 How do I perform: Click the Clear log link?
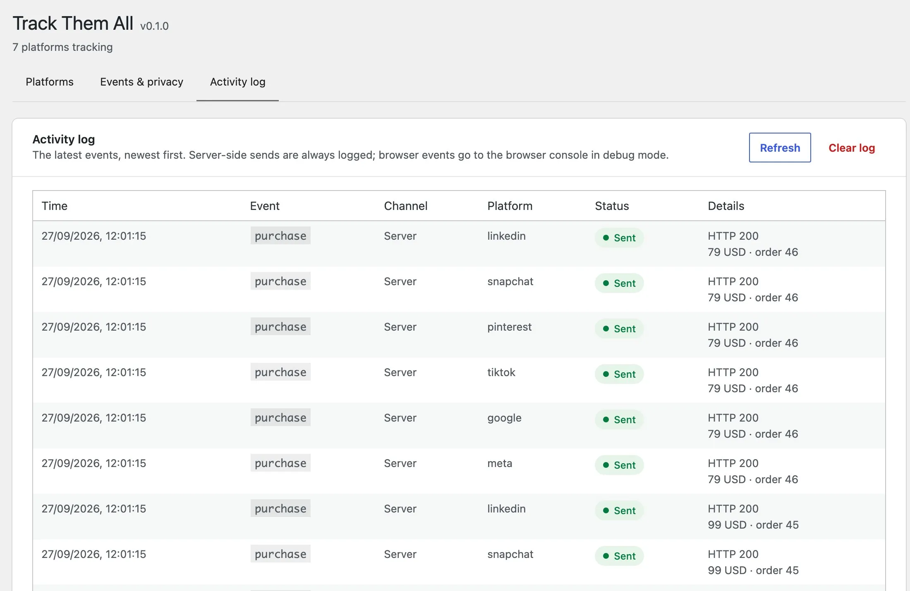[x=852, y=148]
